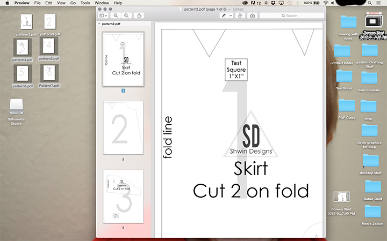The width and height of the screenshot is (387, 241).
Task: Click the volume menu bar icon
Action: (x=332, y=3)
